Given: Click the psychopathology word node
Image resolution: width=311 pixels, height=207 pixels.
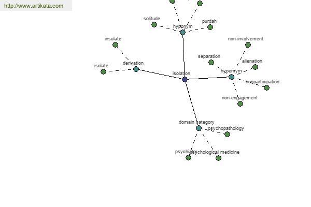Looking at the screenshot, I should point(228,135).
